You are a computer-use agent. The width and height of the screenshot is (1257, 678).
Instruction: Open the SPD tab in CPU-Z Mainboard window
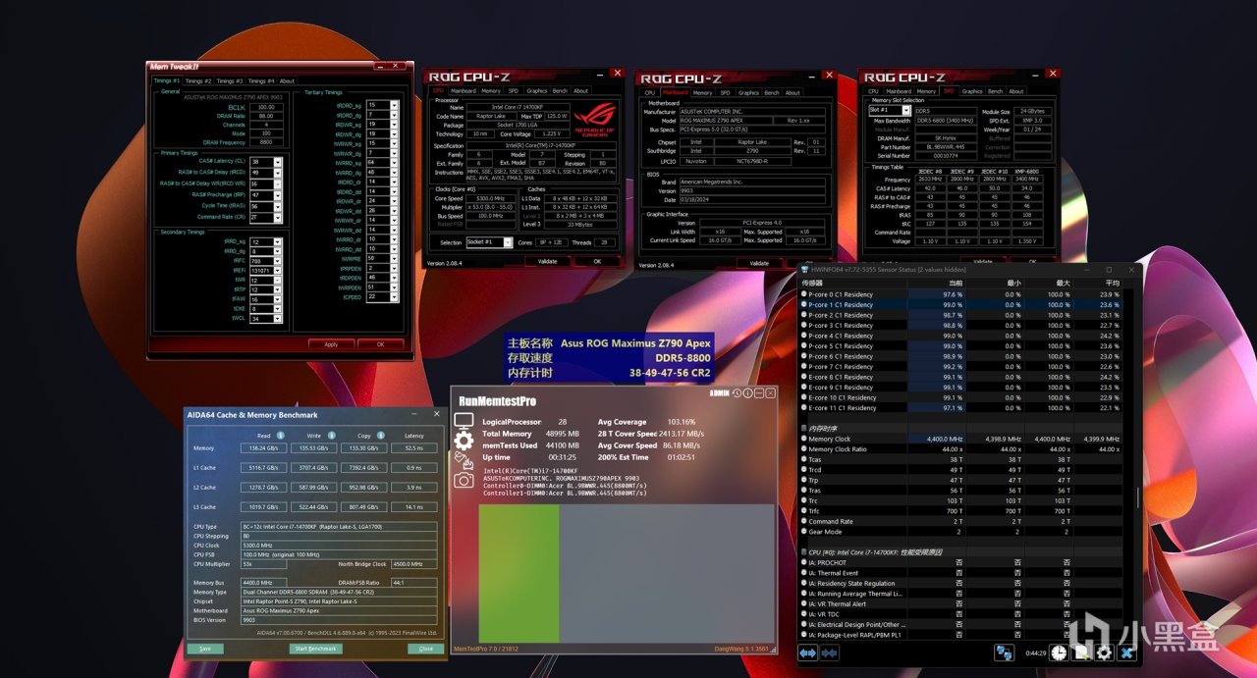click(726, 92)
